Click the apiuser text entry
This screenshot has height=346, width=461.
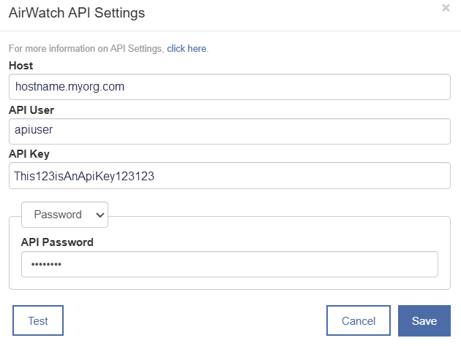tap(34, 130)
